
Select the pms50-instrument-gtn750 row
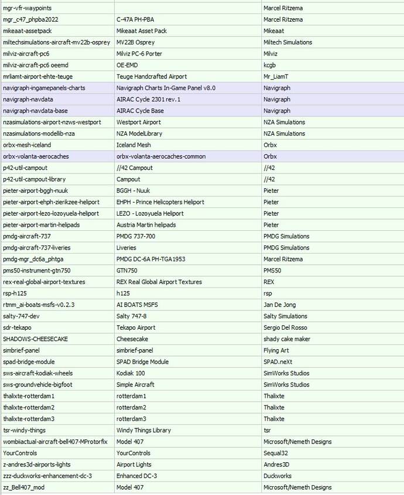tap(202, 271)
